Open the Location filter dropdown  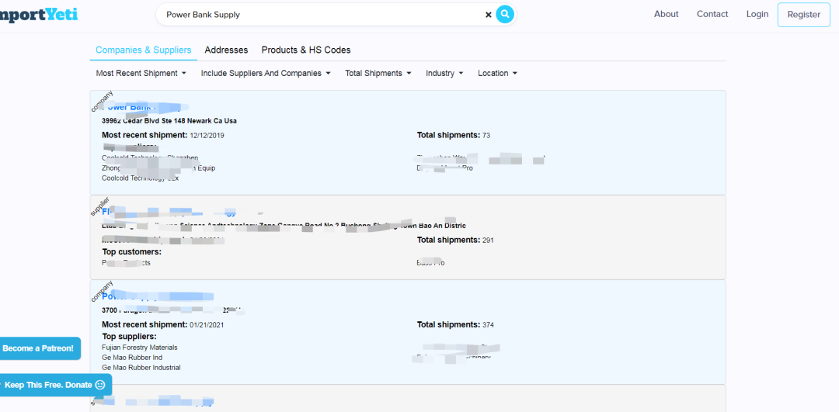click(497, 74)
